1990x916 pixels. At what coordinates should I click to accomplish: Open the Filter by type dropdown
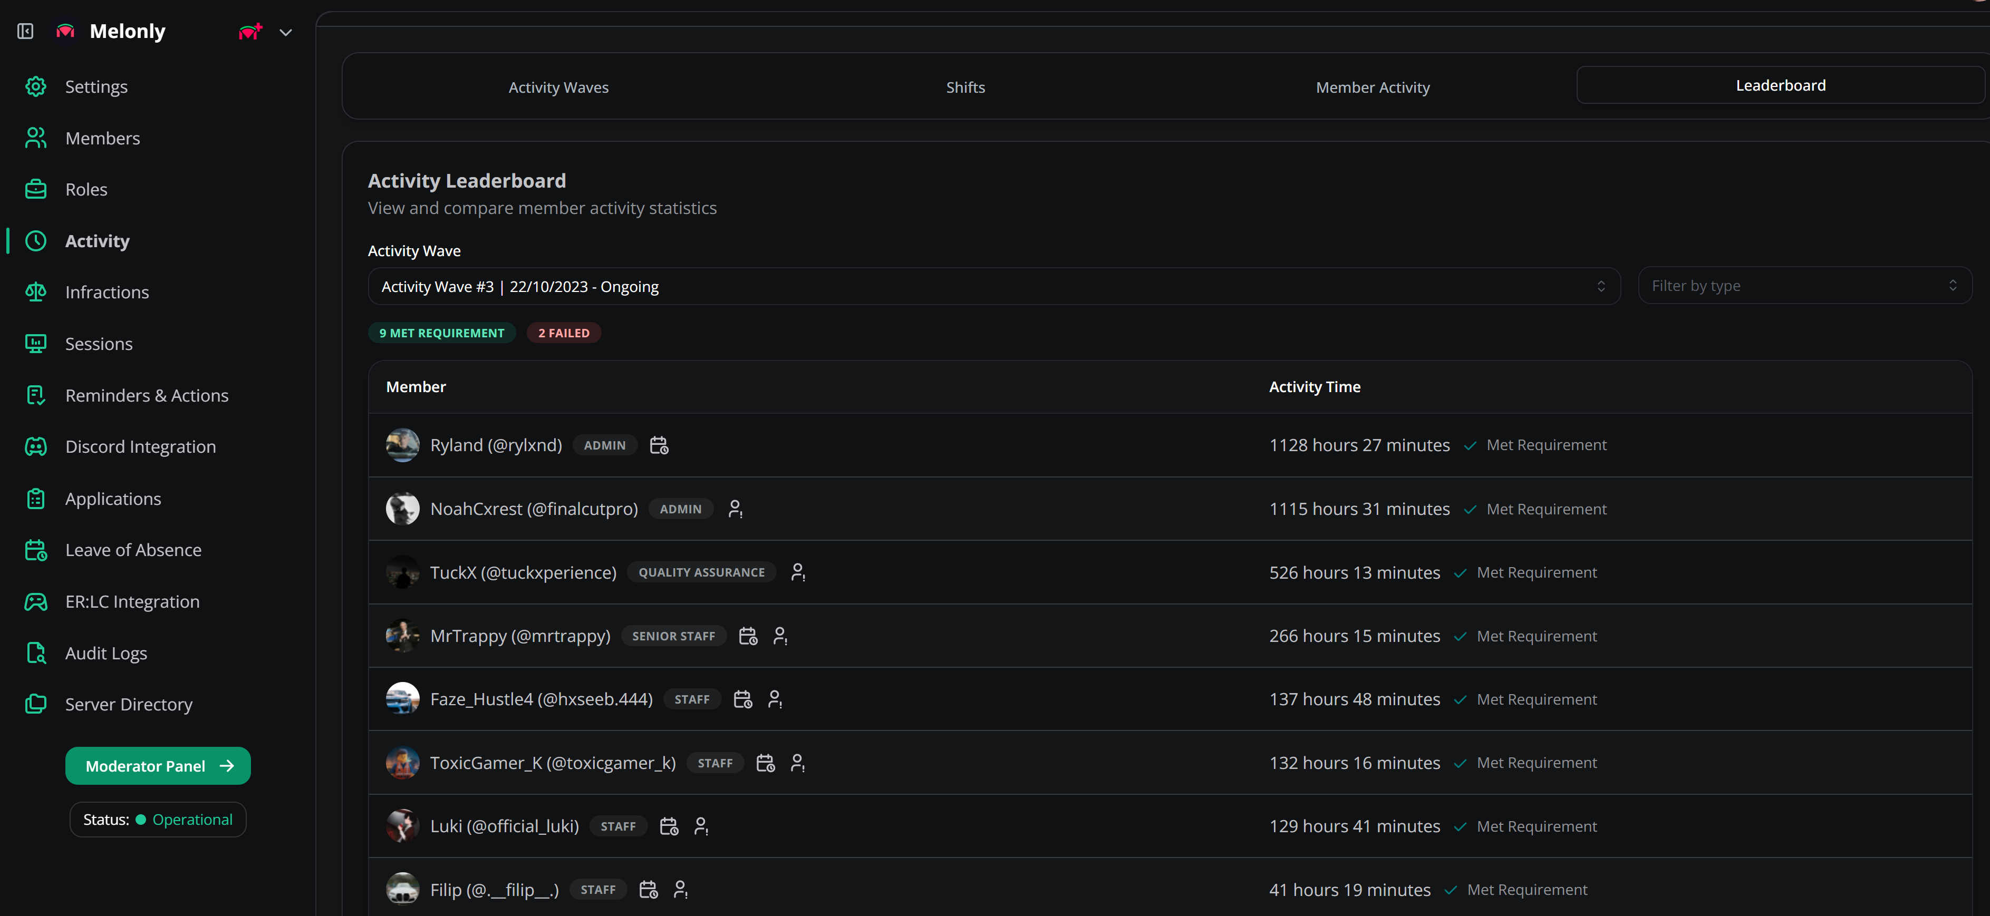[1804, 286]
